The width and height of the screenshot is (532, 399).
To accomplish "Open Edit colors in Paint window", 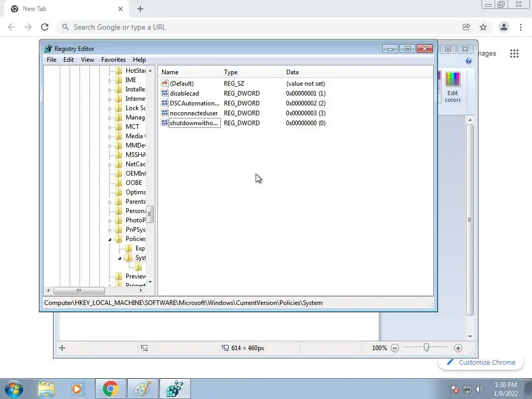I will click(x=453, y=87).
